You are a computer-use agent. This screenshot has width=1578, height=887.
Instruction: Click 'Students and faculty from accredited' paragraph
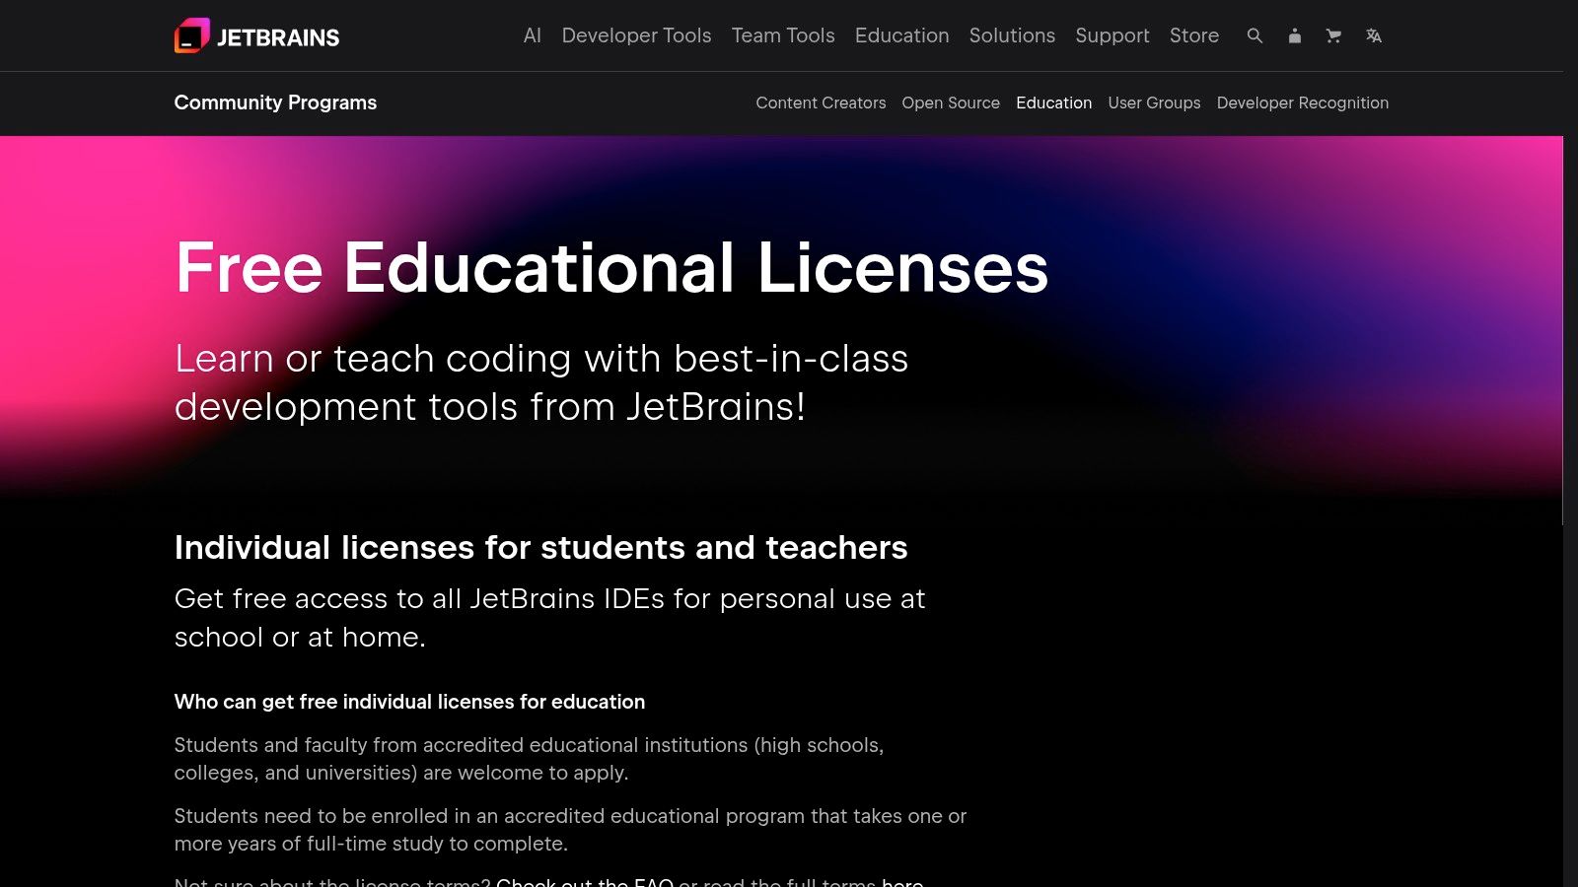(x=529, y=759)
